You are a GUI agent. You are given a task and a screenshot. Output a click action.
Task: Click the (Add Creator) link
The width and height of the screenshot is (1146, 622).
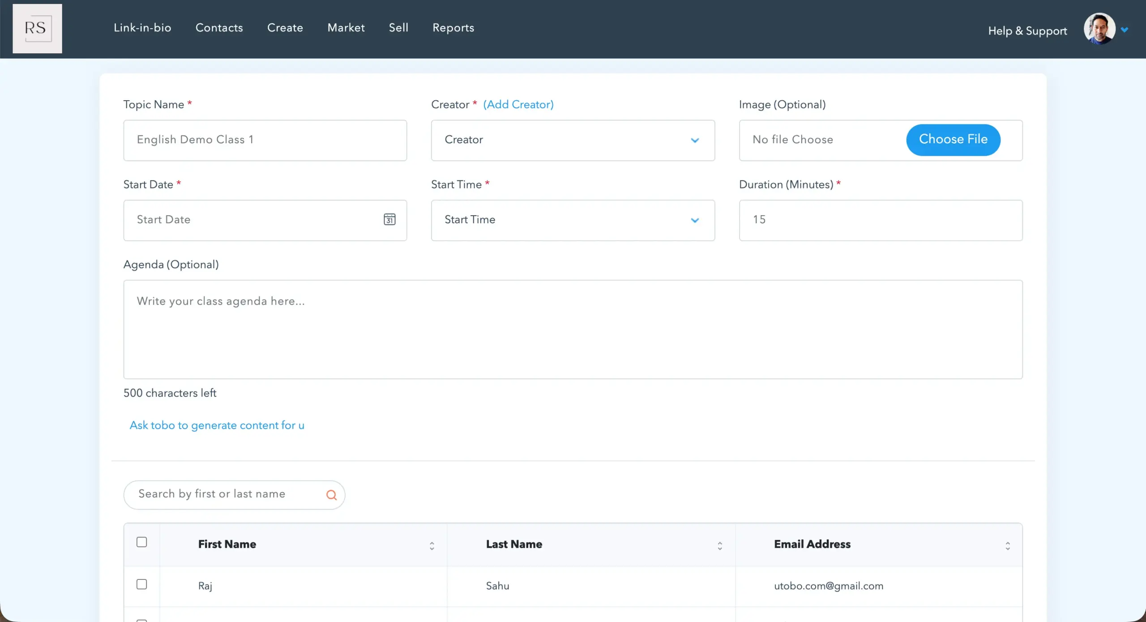(x=518, y=104)
